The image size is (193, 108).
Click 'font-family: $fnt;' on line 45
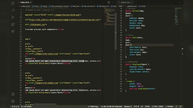[138, 47]
